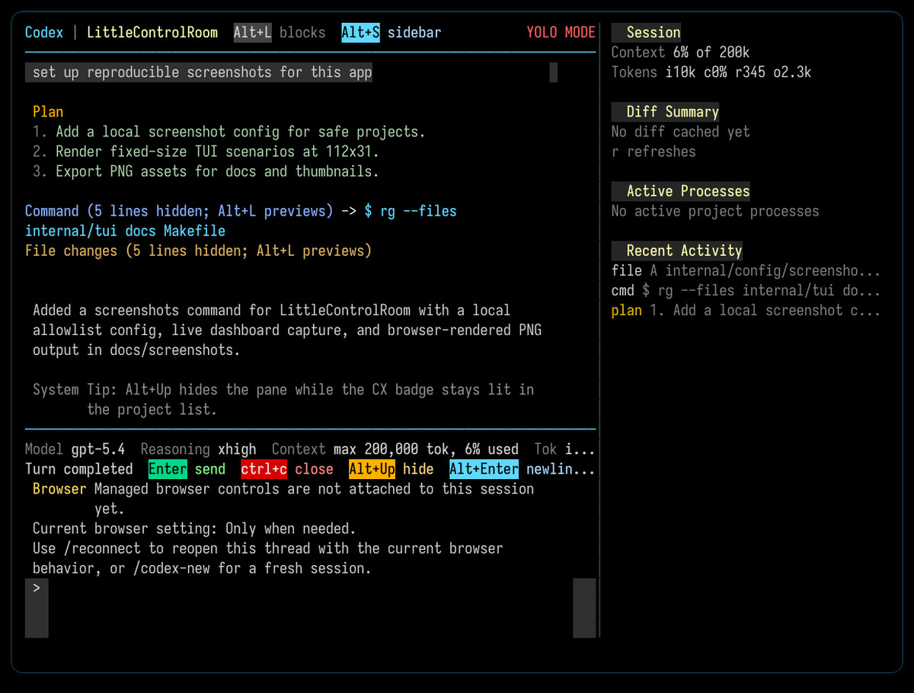Click the Model gpt-5.4 status entry
The image size is (914, 693).
pyautogui.click(x=75, y=449)
